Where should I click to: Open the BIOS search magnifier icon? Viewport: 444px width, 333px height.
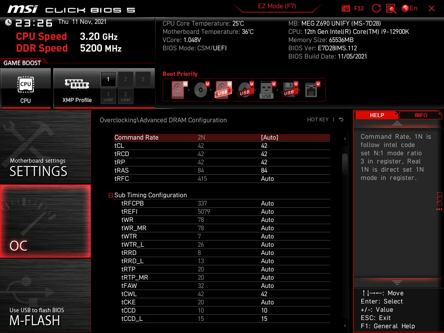coord(391,9)
